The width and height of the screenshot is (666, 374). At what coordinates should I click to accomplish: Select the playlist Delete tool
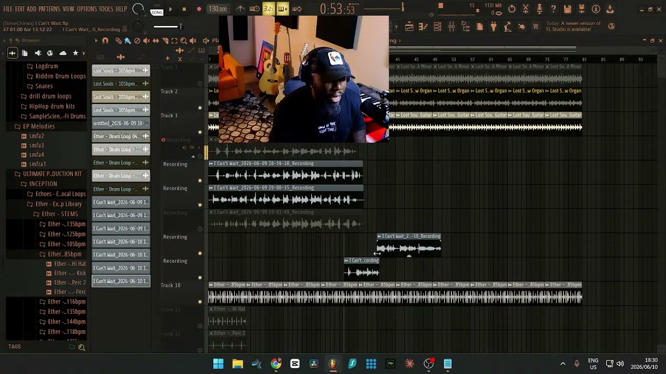pos(137,41)
